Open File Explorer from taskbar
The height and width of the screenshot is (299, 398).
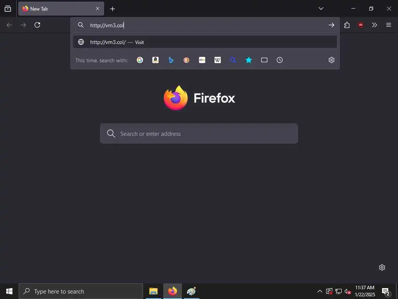[x=153, y=291]
